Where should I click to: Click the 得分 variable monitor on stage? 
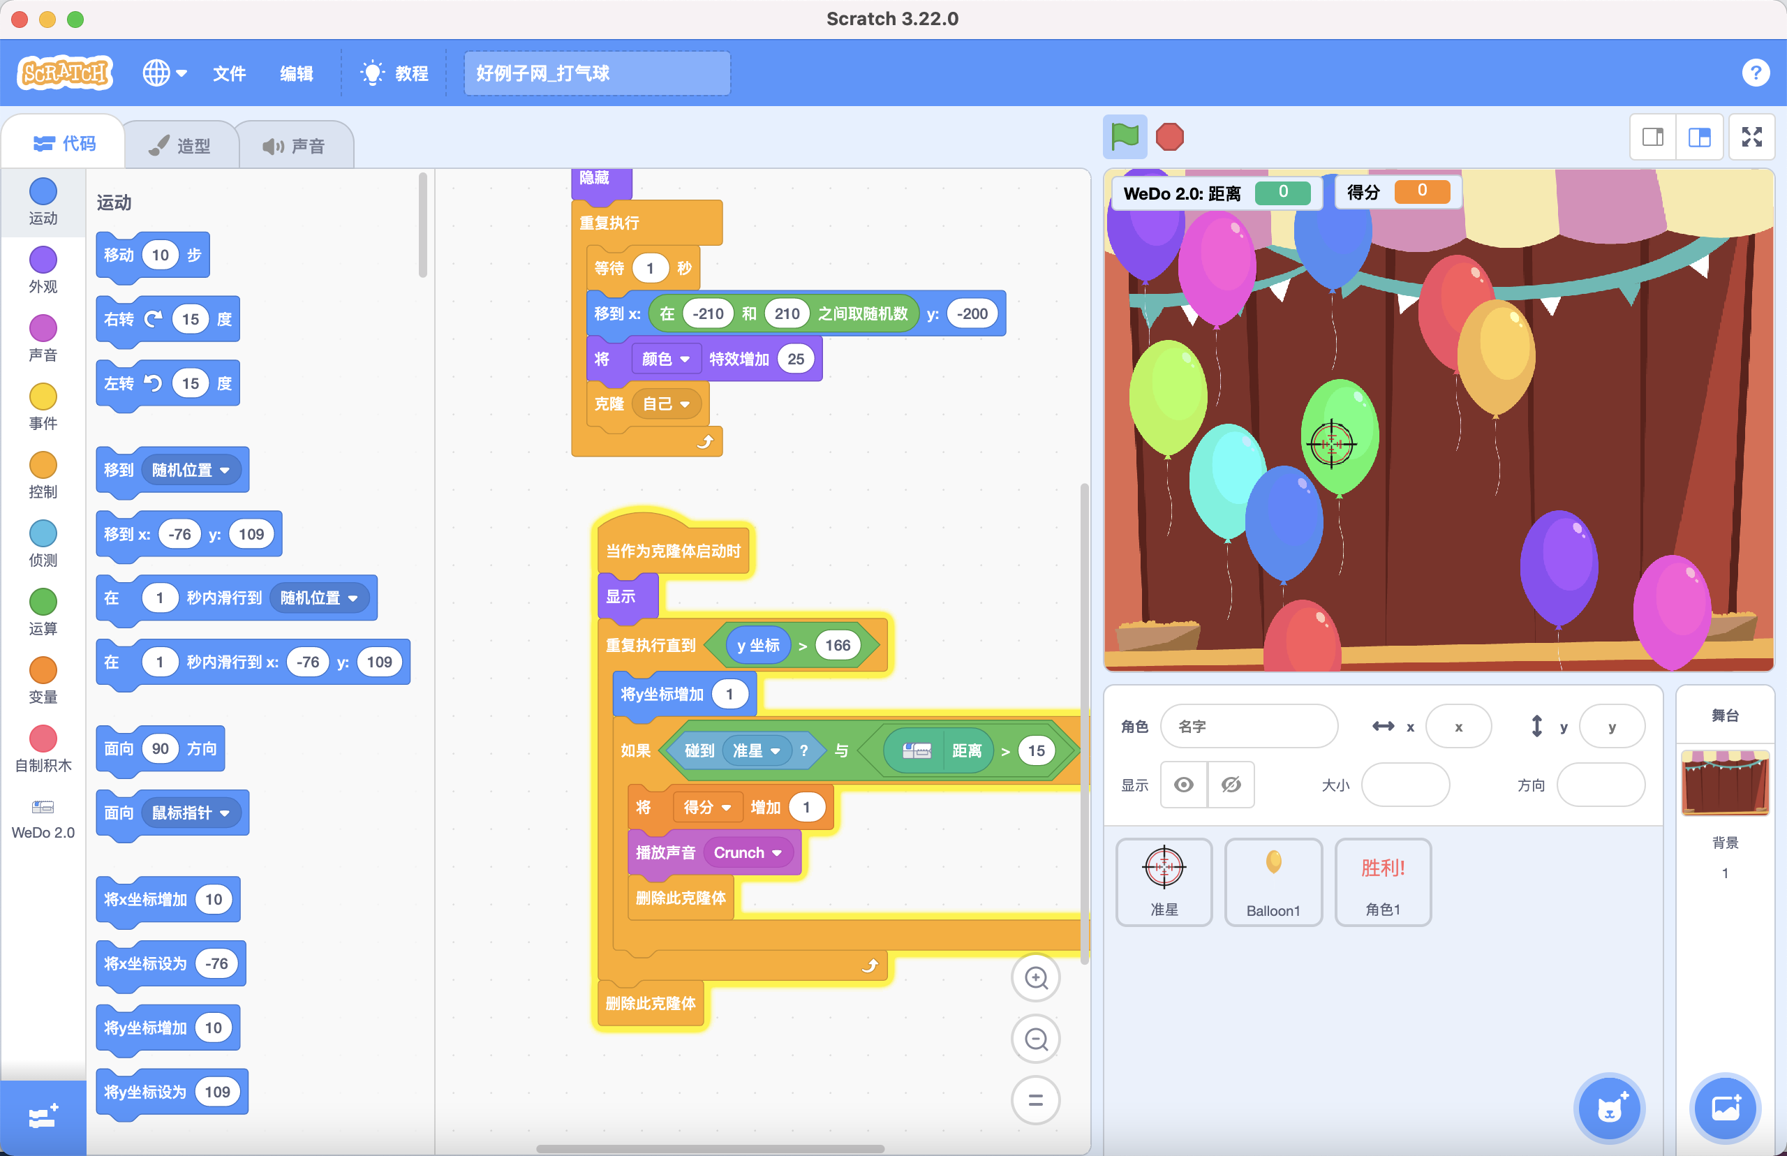(x=1397, y=192)
